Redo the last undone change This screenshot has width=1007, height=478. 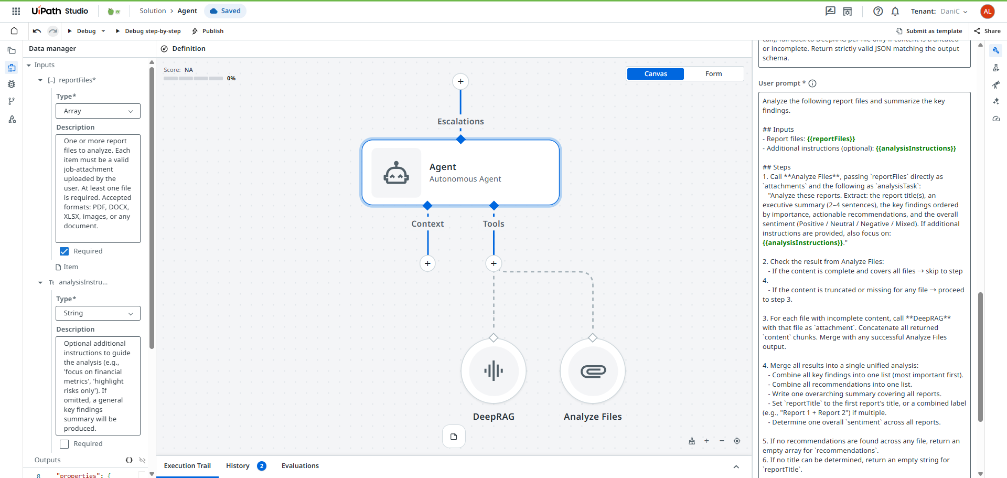pyautogui.click(x=53, y=31)
